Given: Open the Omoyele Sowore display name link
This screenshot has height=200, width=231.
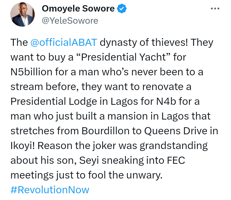Looking at the screenshot, I should click(78, 9).
